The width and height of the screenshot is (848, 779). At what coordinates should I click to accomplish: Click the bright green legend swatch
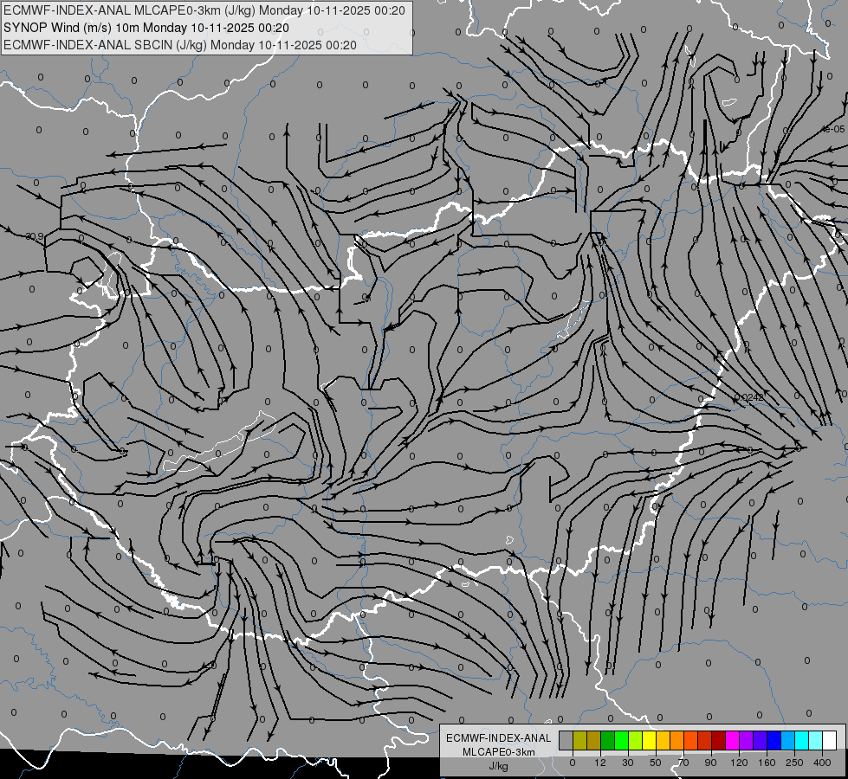tap(621, 740)
